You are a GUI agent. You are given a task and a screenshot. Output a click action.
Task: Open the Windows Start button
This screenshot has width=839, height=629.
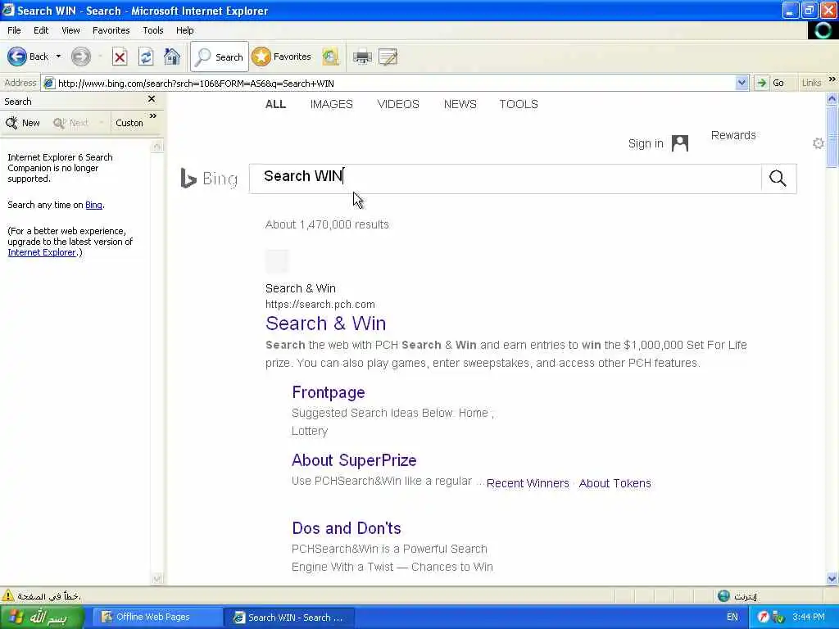tap(42, 618)
